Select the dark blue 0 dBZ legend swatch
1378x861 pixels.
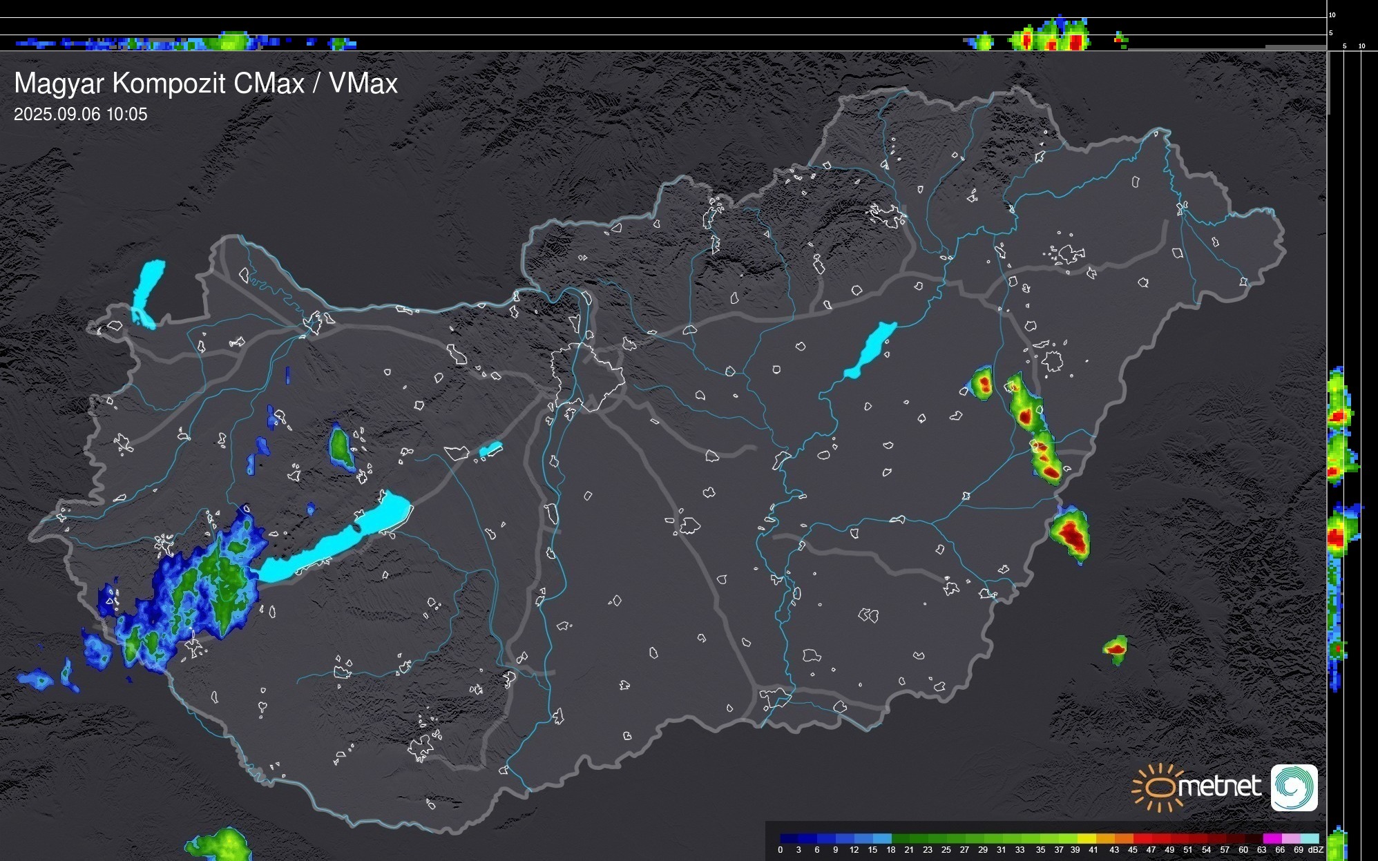[790, 838]
